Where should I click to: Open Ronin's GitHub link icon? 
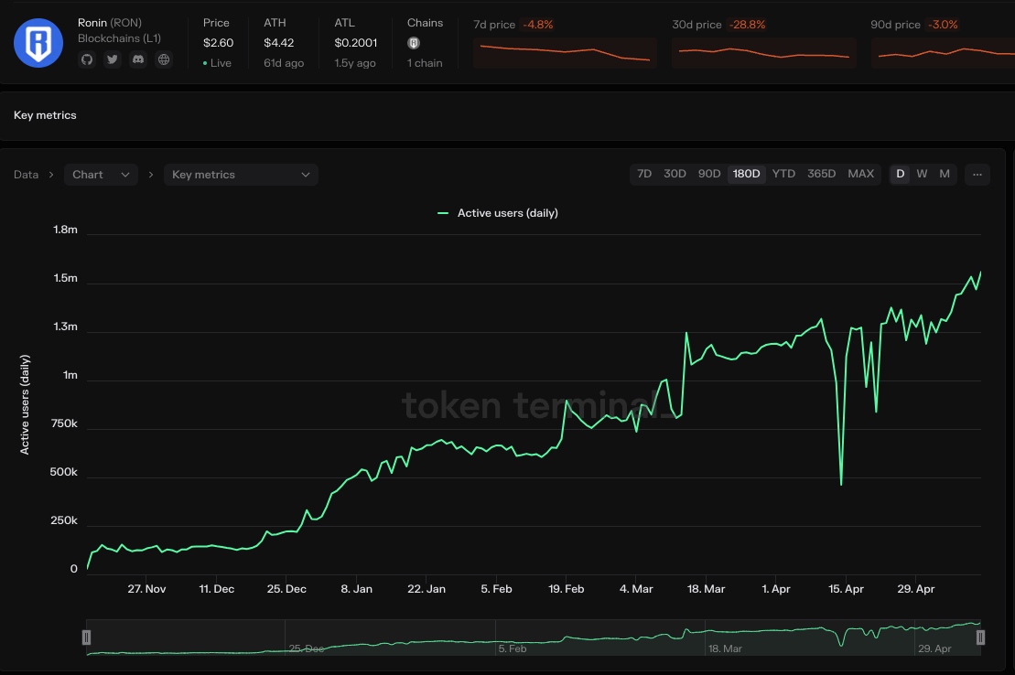87,59
